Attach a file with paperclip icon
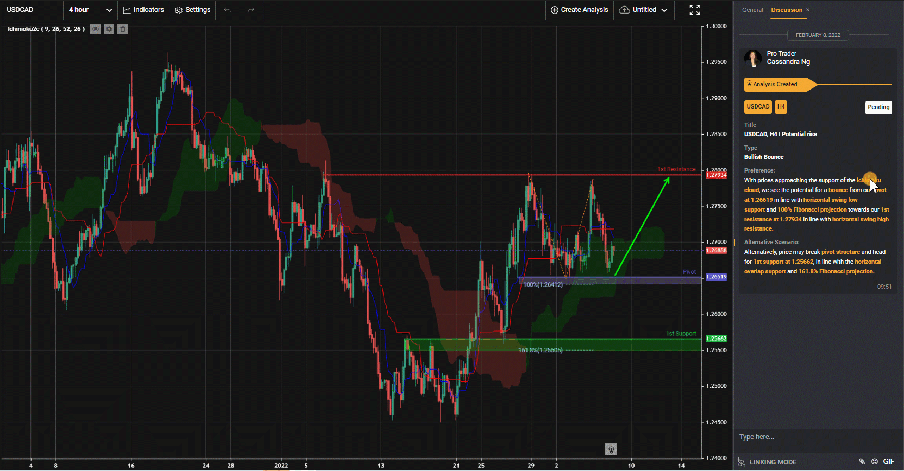Screen dimensions: 904x471 [x=862, y=462]
